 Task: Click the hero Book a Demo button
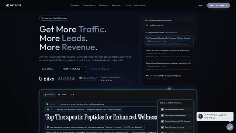pos(48,69)
